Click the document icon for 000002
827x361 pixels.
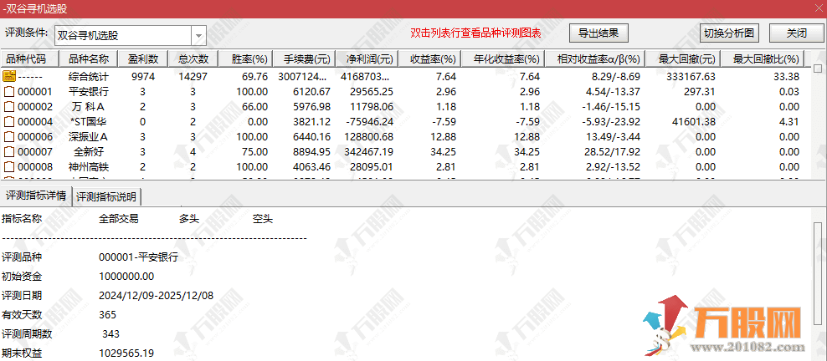[x=8, y=107]
